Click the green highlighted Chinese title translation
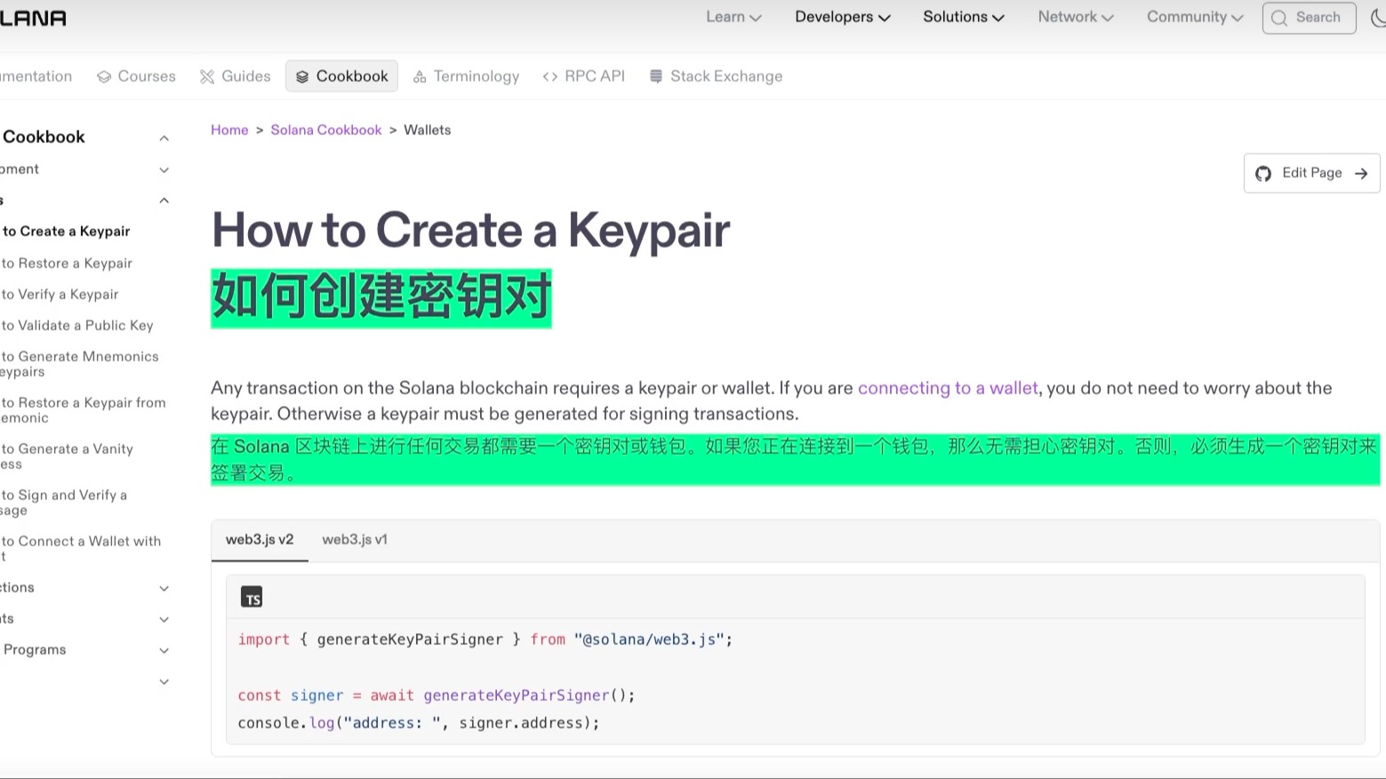 (x=381, y=298)
